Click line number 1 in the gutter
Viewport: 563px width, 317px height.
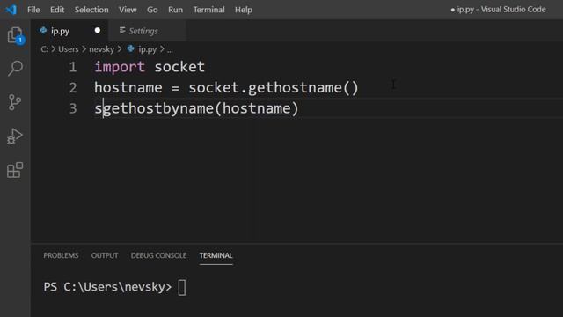73,67
